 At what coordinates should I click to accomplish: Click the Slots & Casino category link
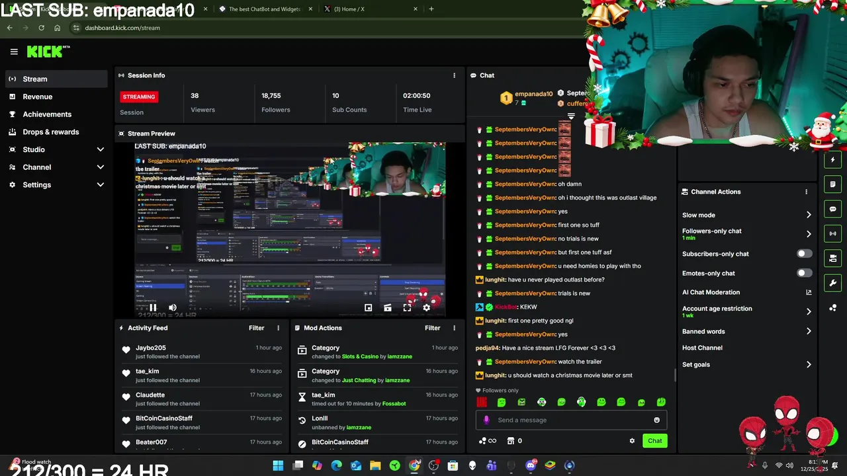coord(360,356)
